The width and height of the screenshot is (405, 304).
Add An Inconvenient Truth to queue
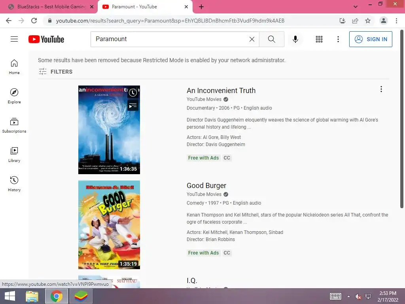[x=133, y=105]
